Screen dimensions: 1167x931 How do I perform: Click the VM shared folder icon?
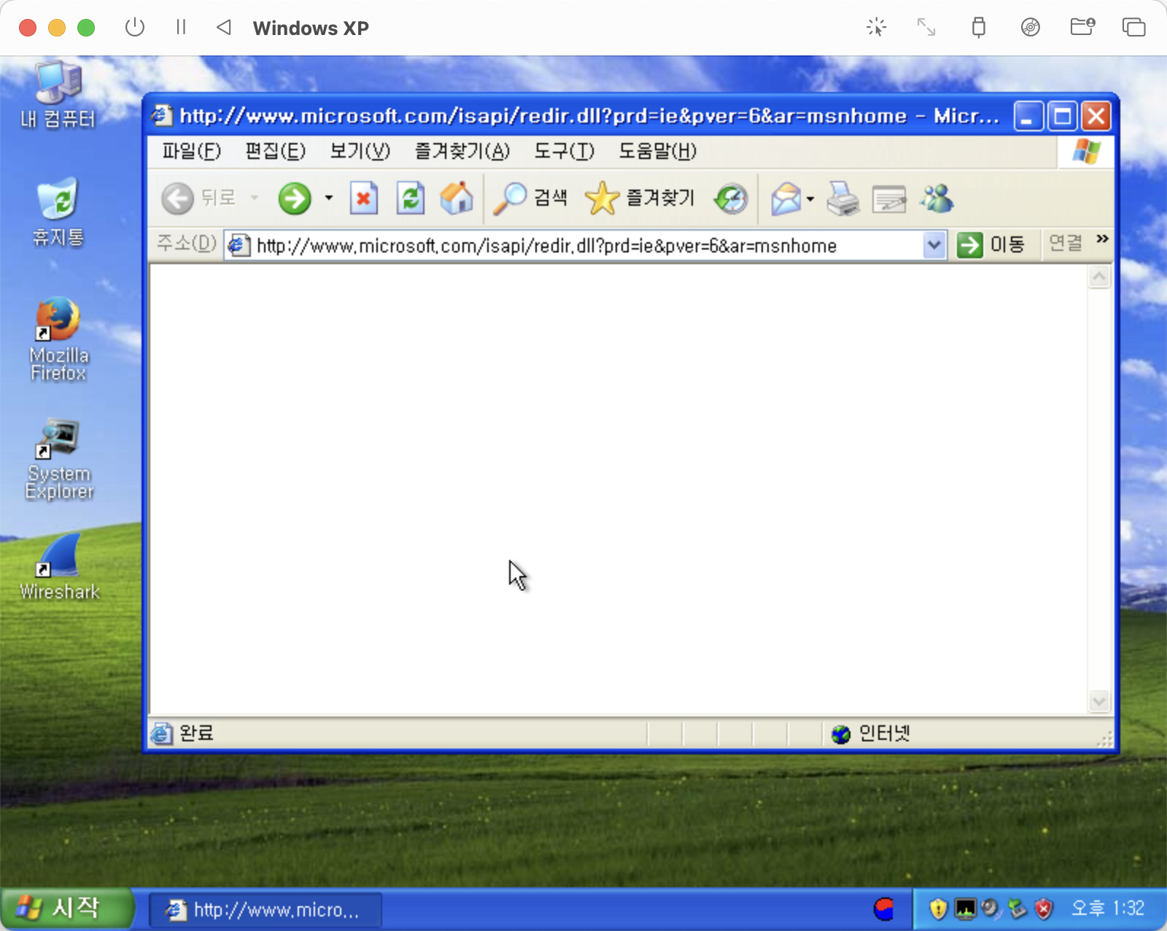pos(1082,28)
